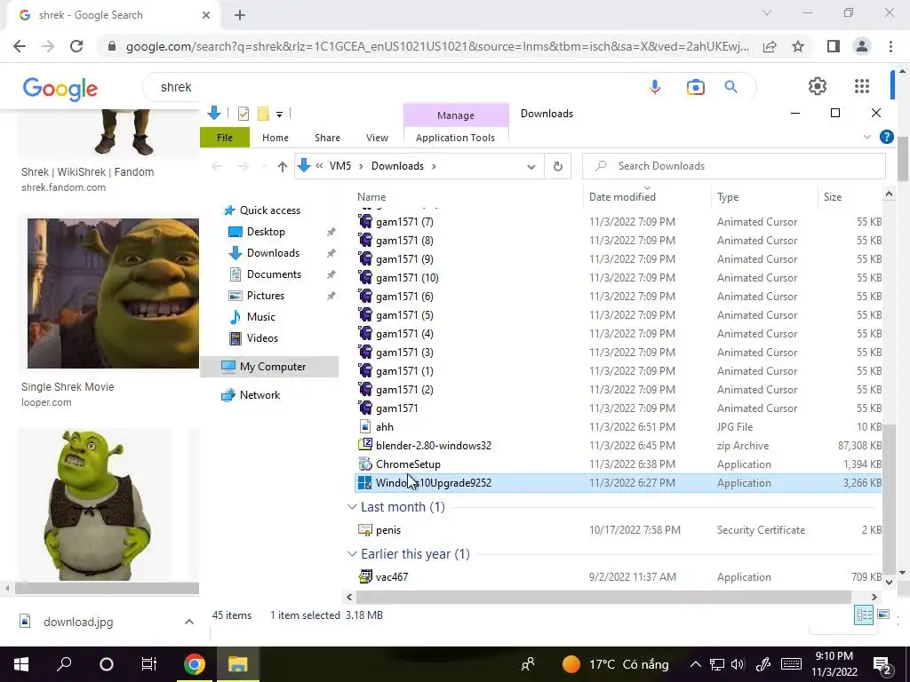Open Explorer help question mark

click(886, 137)
